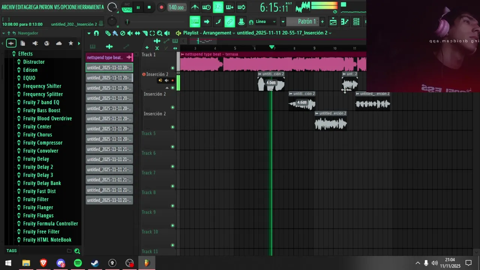Toggle the metronome icon
This screenshot has width=480, height=270.
(195, 7)
